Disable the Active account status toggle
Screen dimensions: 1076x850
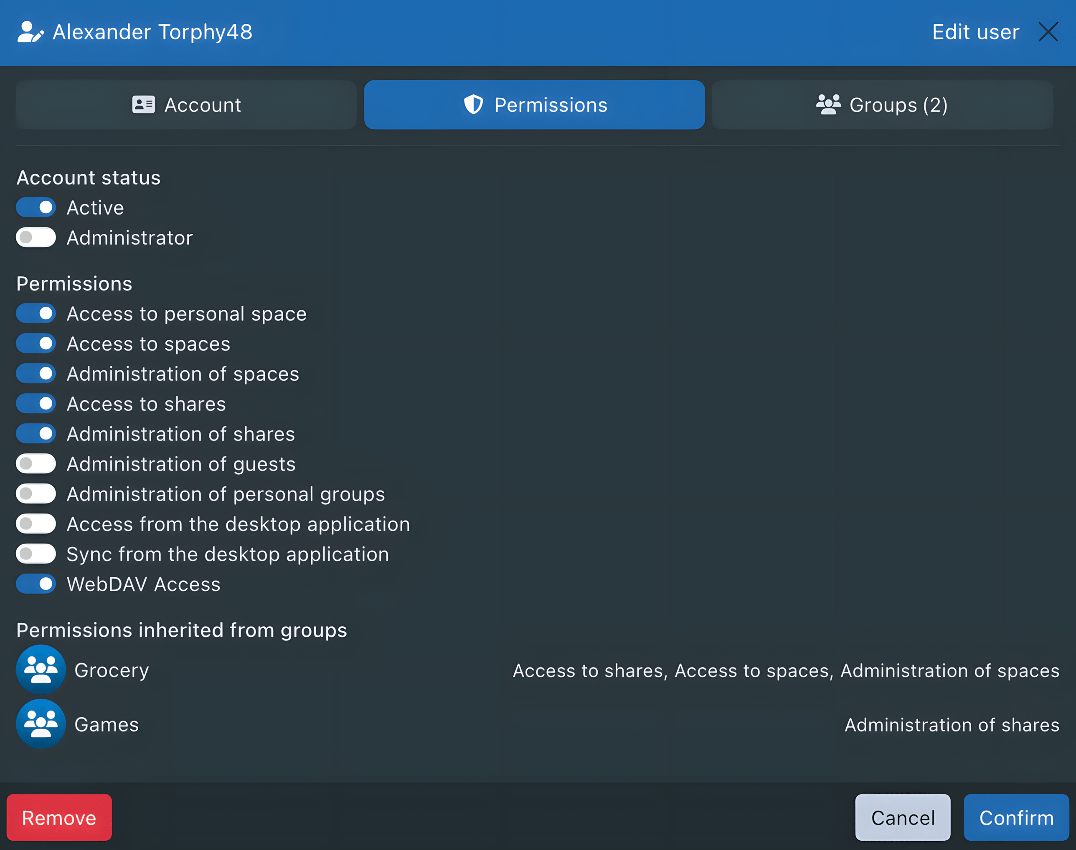[x=36, y=207]
